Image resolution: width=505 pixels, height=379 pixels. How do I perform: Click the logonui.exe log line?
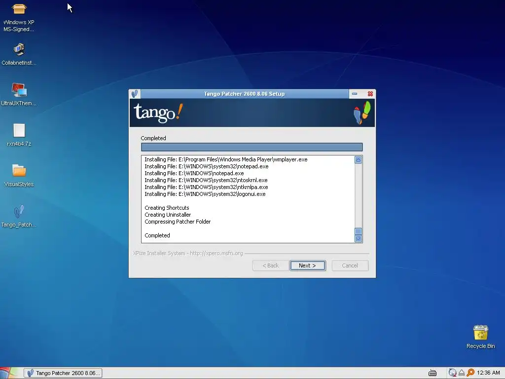(x=205, y=194)
